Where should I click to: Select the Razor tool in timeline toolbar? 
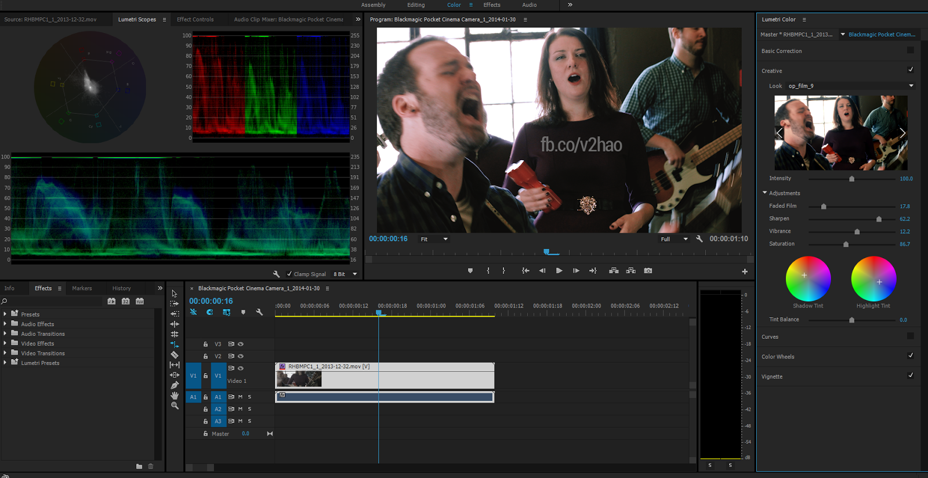tap(175, 354)
